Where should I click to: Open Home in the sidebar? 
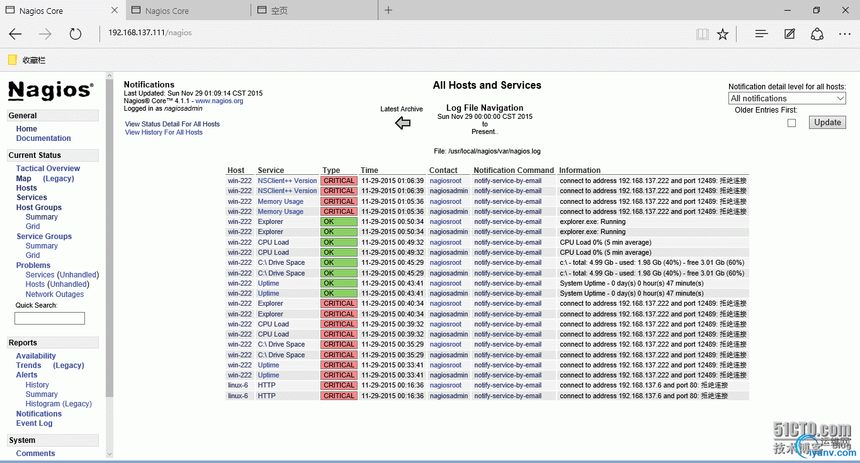pyautogui.click(x=26, y=129)
